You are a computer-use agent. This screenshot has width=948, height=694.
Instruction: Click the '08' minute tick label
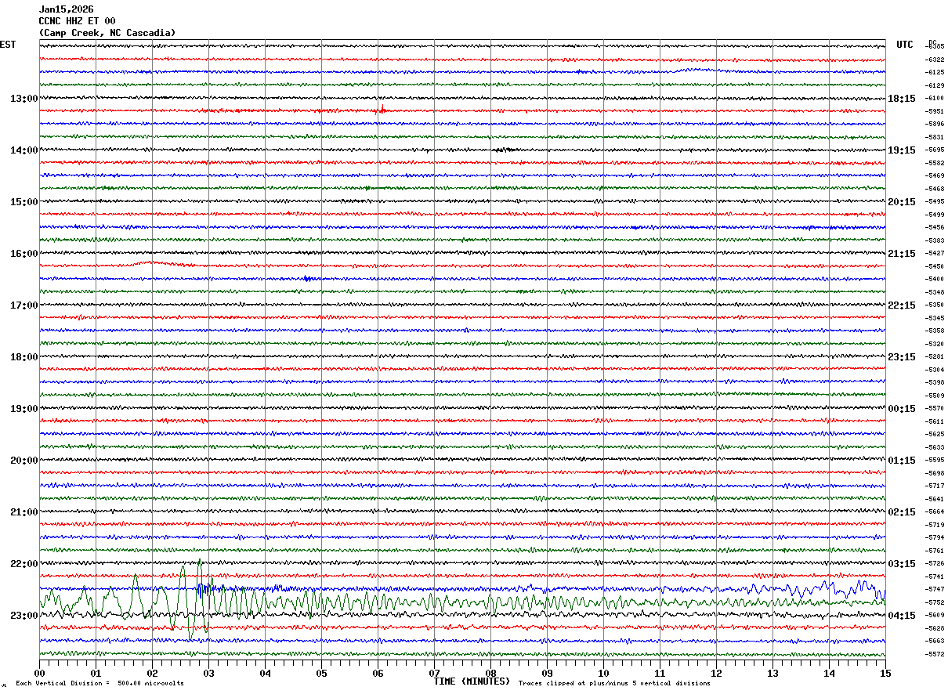pyautogui.click(x=490, y=673)
